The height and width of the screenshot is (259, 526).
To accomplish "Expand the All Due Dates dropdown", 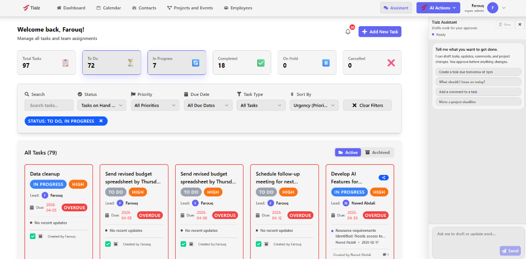I will point(208,105).
